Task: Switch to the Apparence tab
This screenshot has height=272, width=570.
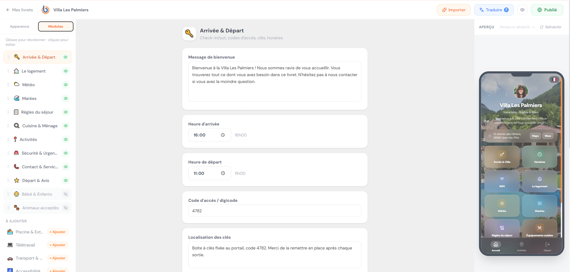Action: [20, 26]
